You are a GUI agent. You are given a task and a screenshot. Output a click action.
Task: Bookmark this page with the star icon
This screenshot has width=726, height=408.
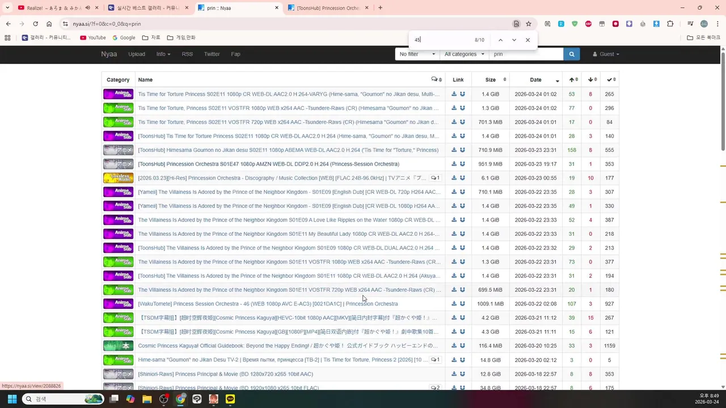coord(529,24)
